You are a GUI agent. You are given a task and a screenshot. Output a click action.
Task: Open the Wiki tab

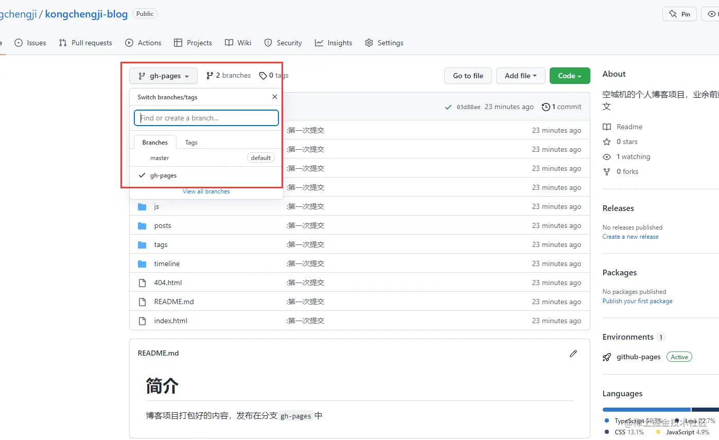pos(238,43)
